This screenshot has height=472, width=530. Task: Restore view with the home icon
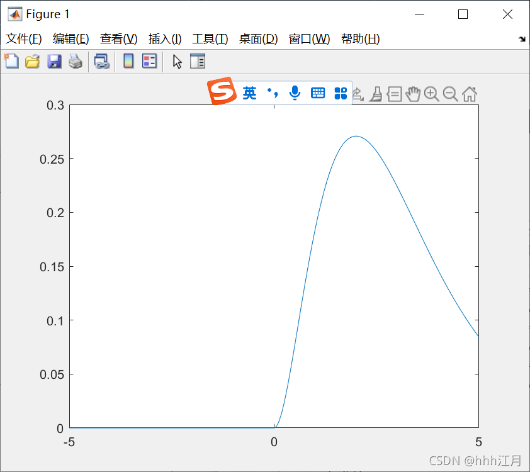point(470,94)
